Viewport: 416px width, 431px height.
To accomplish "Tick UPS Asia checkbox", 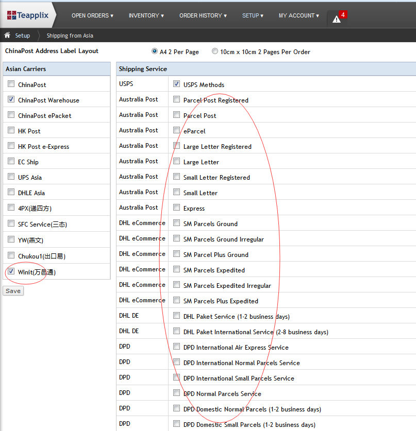I will [11, 176].
